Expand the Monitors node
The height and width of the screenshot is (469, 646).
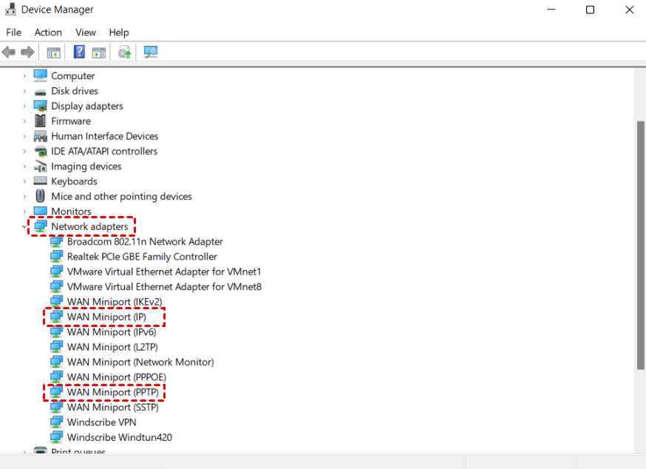point(24,211)
